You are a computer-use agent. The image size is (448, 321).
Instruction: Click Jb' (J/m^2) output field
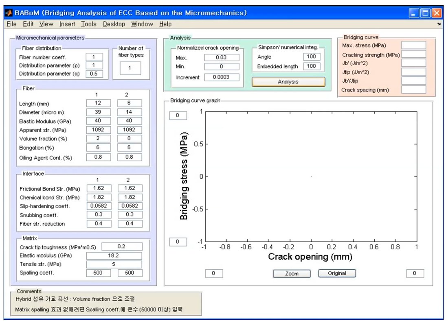pyautogui.click(x=414, y=63)
